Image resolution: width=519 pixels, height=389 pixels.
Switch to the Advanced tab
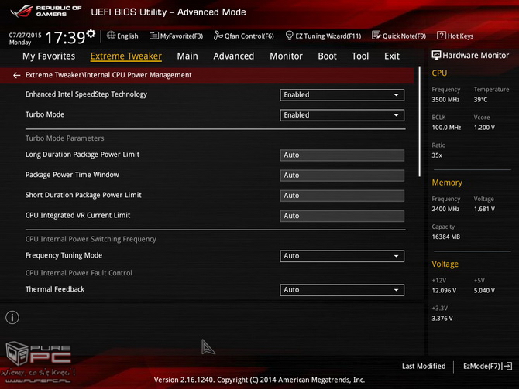(x=234, y=56)
